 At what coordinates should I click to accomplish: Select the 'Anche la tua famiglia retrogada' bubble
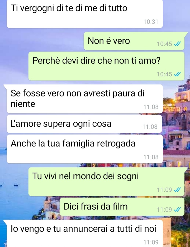point(85,149)
